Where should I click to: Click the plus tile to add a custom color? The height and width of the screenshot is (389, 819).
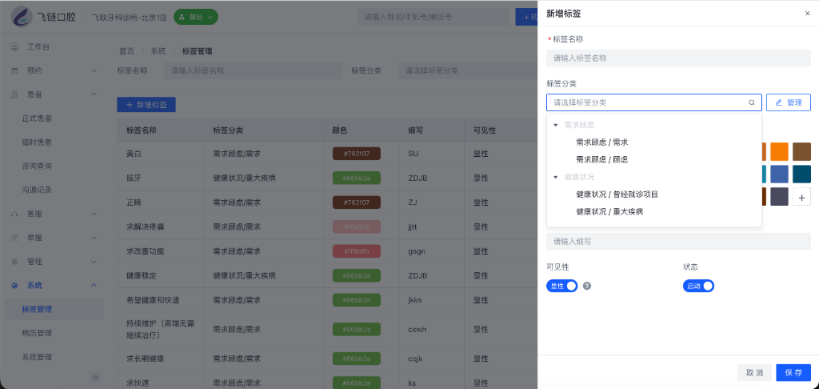point(801,197)
